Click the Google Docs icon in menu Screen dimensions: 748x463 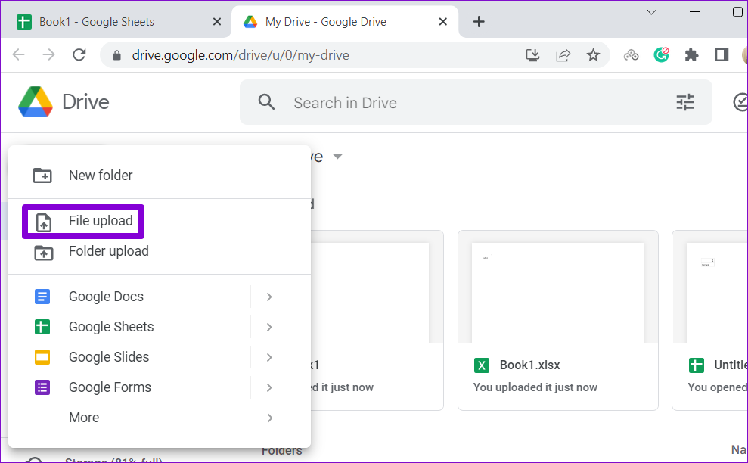(x=42, y=297)
